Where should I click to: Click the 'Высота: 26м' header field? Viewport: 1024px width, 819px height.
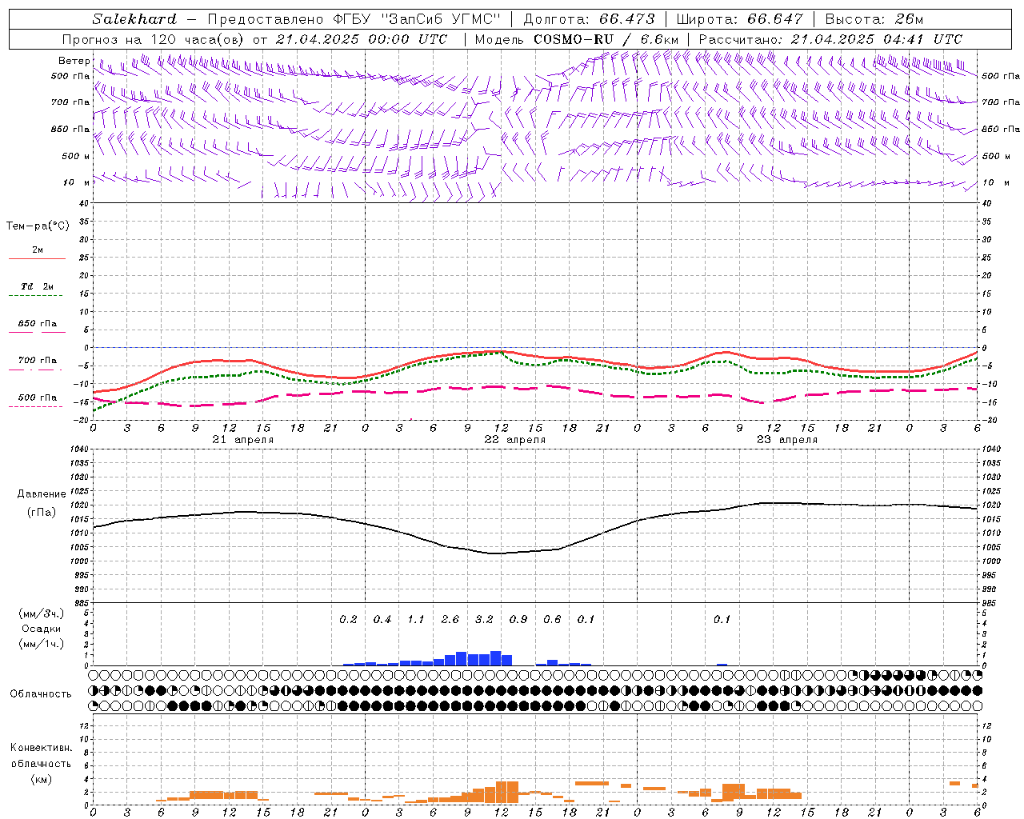[x=874, y=19]
